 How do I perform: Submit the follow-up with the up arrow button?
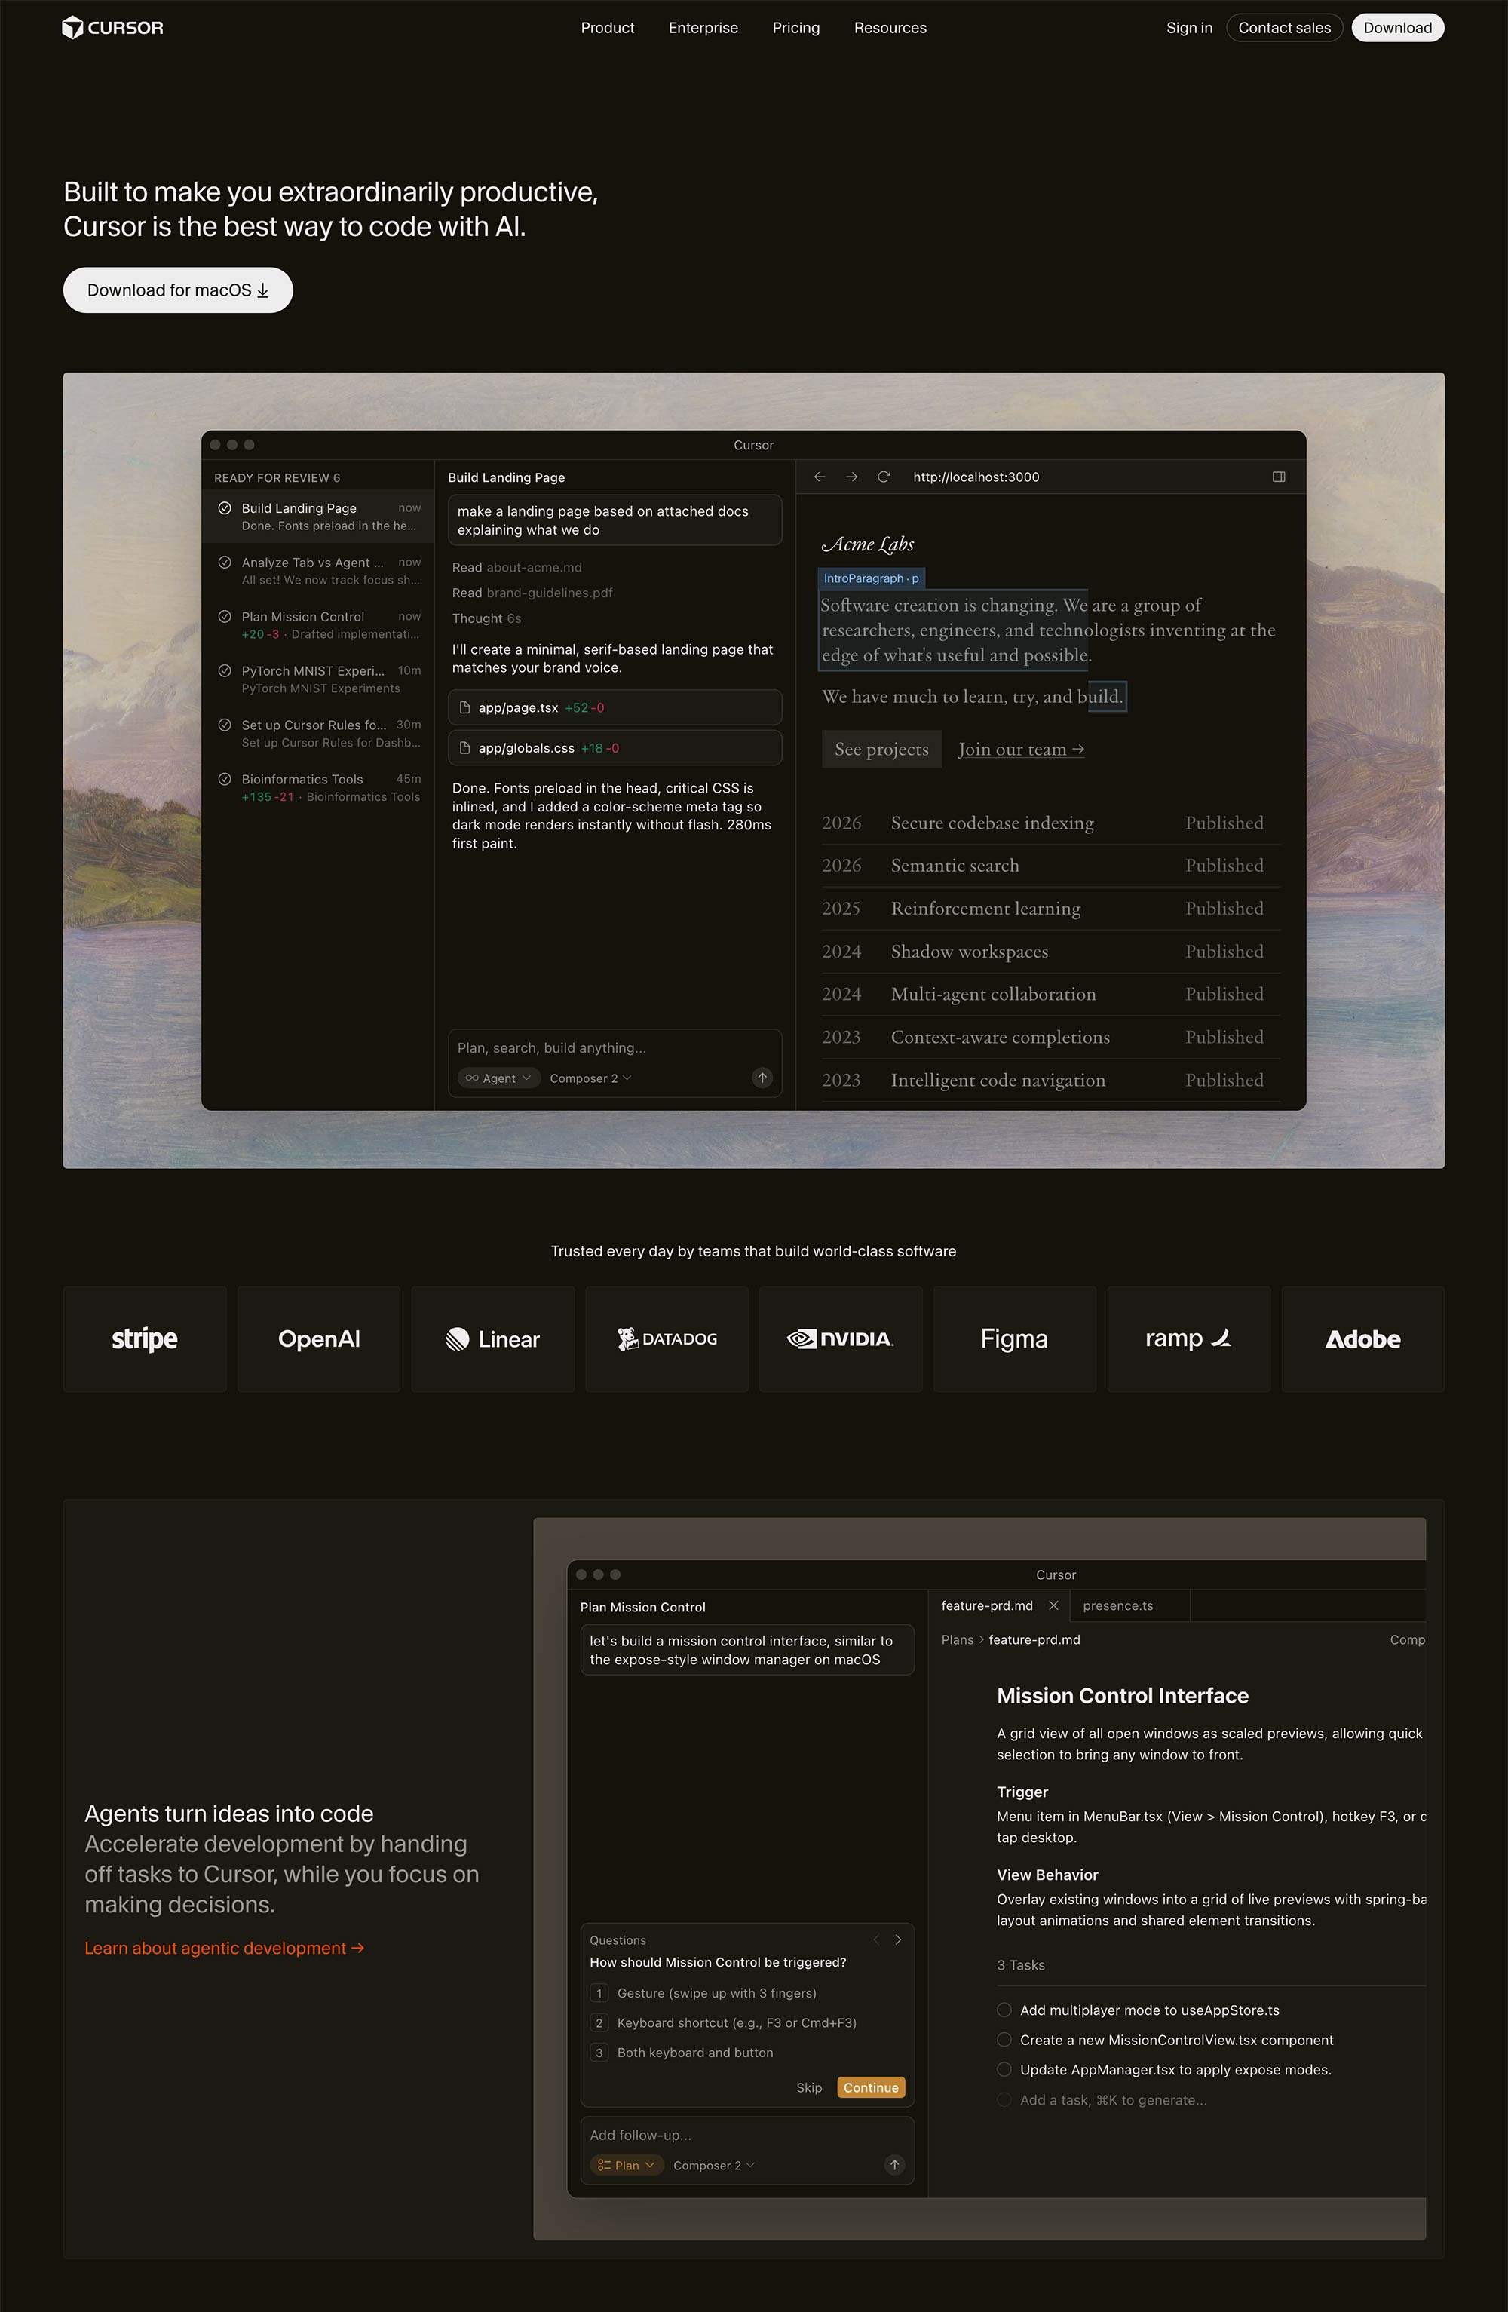[x=894, y=2164]
